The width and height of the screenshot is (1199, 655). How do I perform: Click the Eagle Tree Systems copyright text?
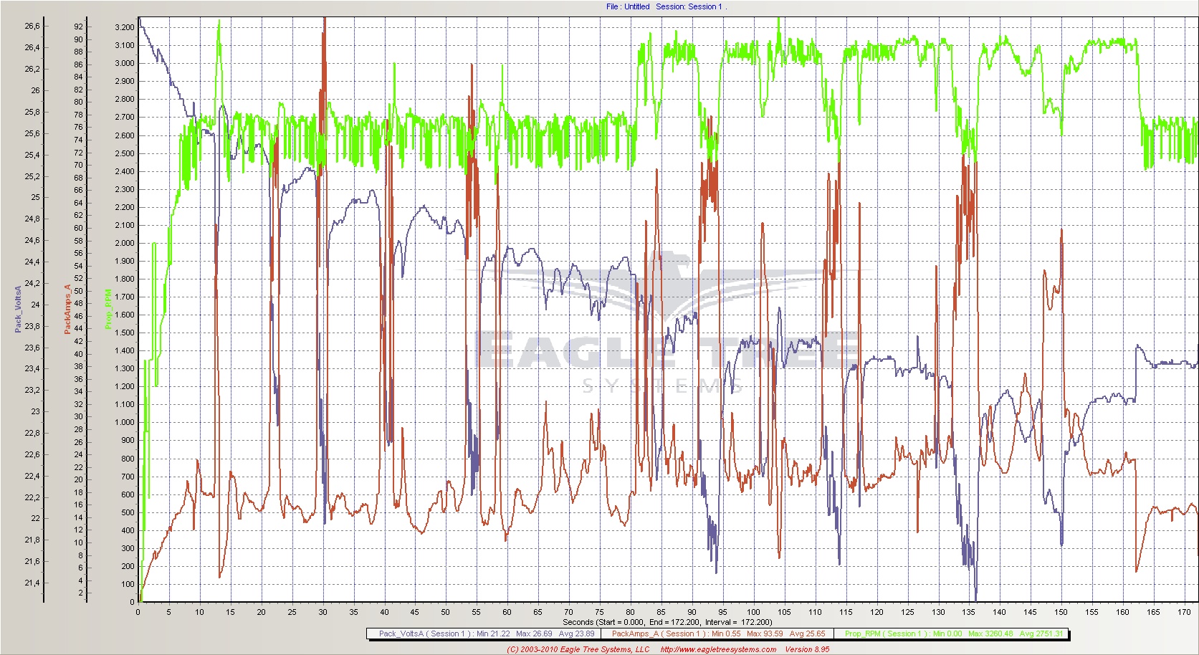tap(578, 649)
